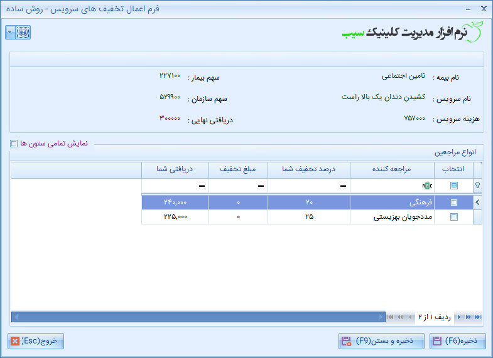493x358 pixels.
Task: Sort by the درصد تخفیف شما column header
Action: click(x=309, y=170)
